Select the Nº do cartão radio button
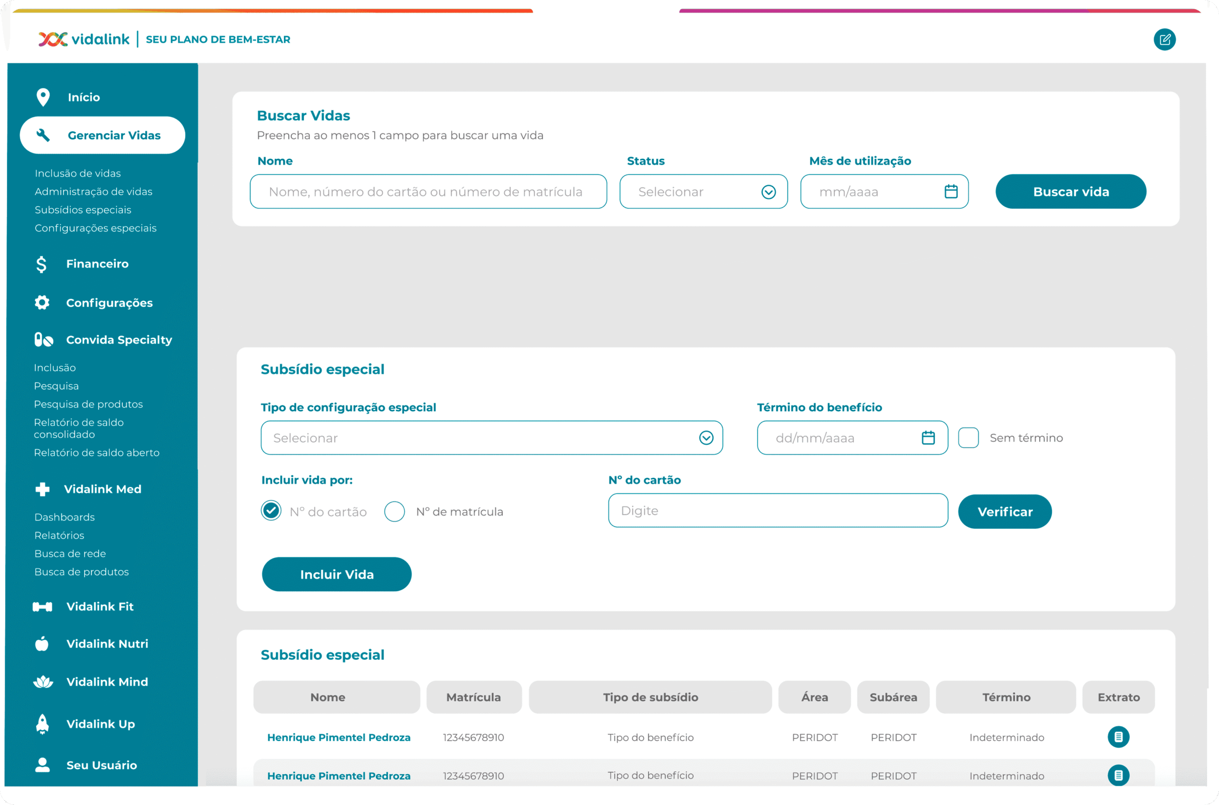The width and height of the screenshot is (1219, 805). coord(271,511)
